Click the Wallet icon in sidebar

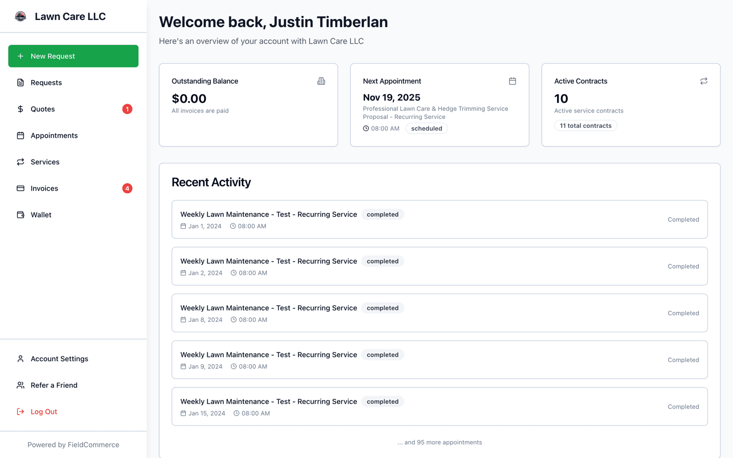click(20, 215)
